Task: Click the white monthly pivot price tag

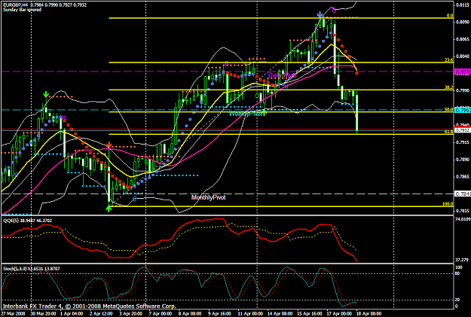Action: [x=463, y=194]
